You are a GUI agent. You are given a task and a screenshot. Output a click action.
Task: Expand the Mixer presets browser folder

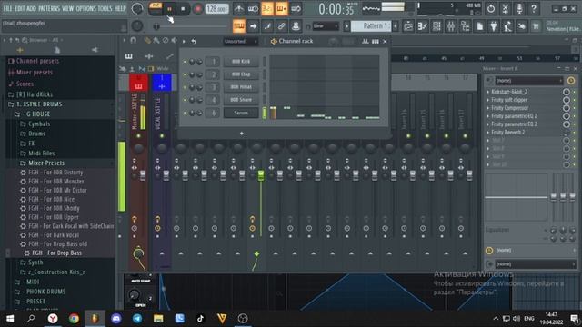[30, 73]
